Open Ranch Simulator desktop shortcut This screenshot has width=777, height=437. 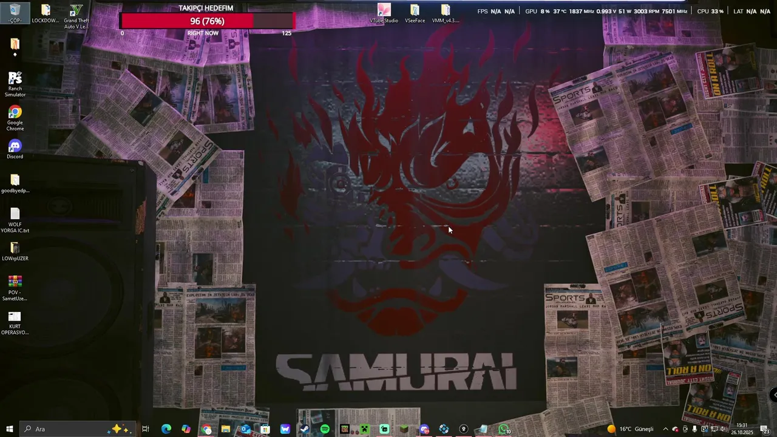[x=15, y=84]
